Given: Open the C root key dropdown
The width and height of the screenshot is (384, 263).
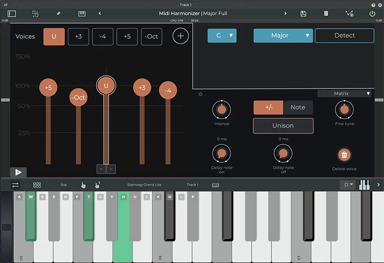Looking at the screenshot, I should tap(222, 36).
